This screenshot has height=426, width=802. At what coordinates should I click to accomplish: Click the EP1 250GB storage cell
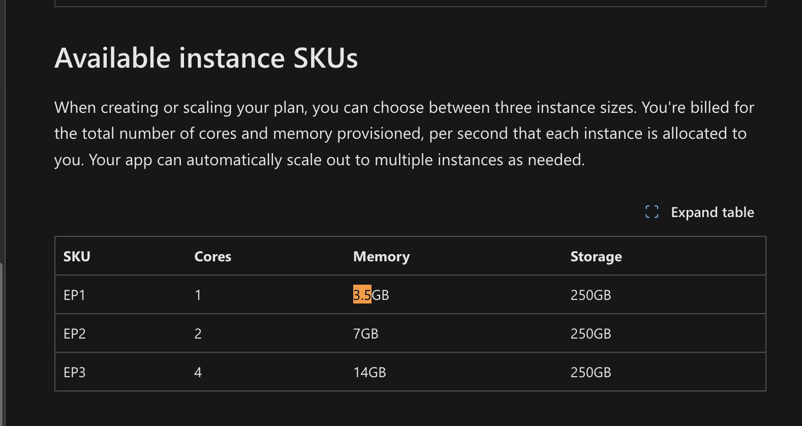point(591,295)
